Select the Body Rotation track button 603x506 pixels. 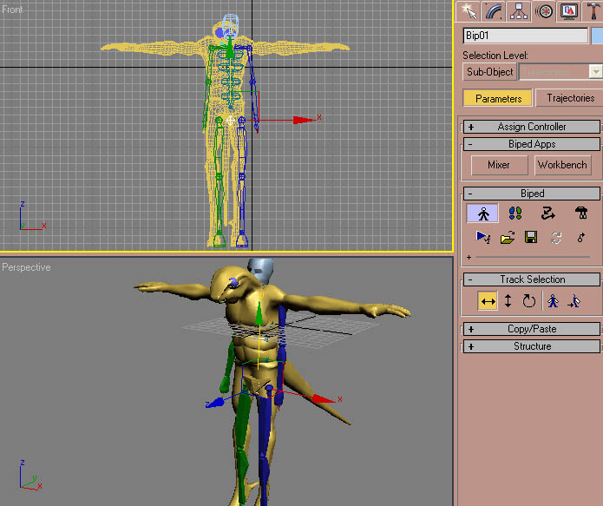528,301
